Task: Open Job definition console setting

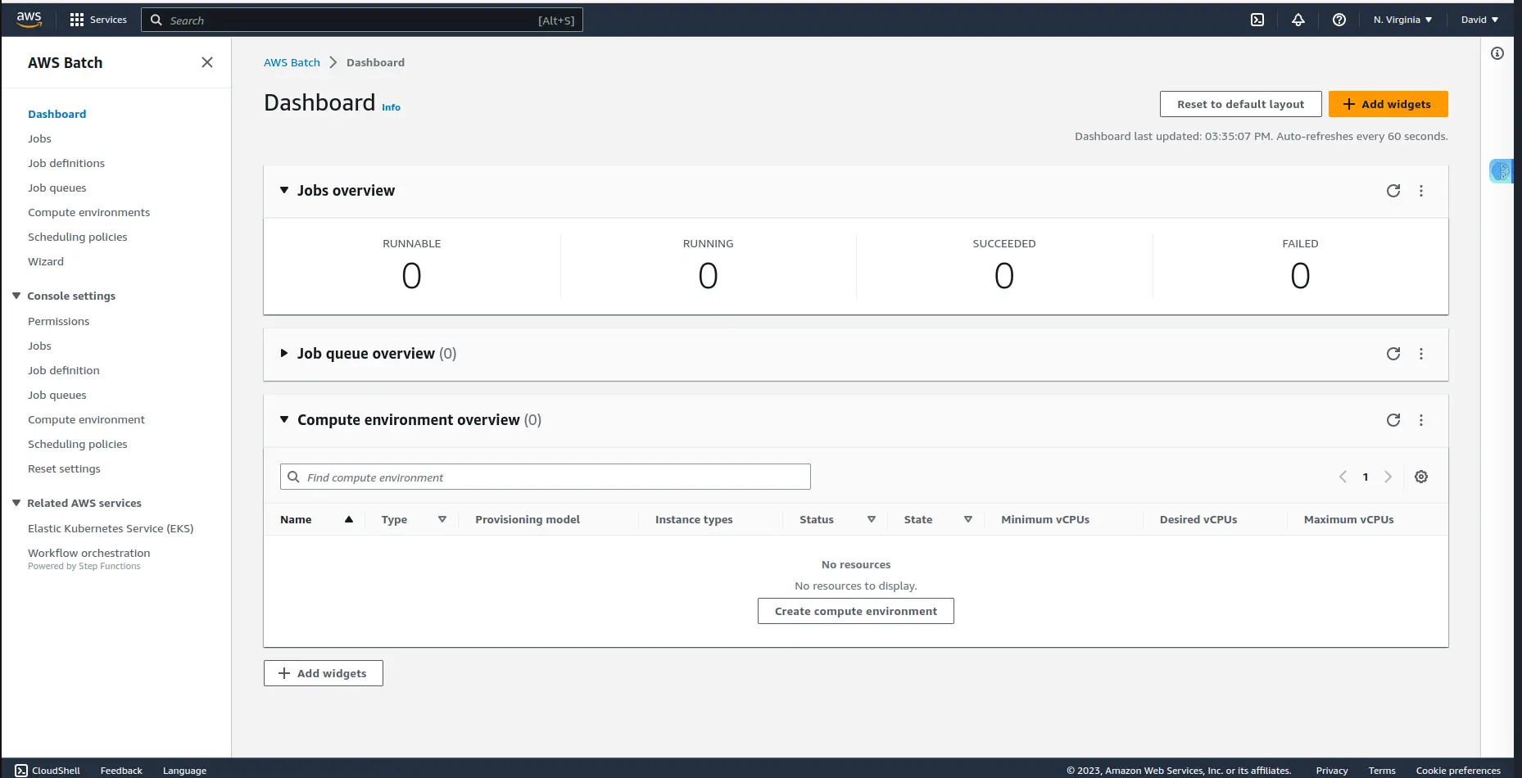Action: [63, 370]
